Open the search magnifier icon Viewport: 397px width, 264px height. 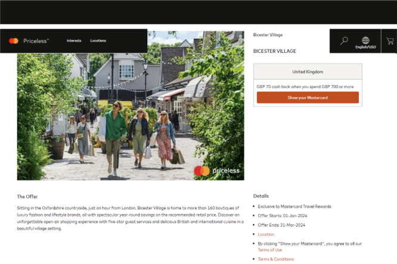tap(344, 40)
